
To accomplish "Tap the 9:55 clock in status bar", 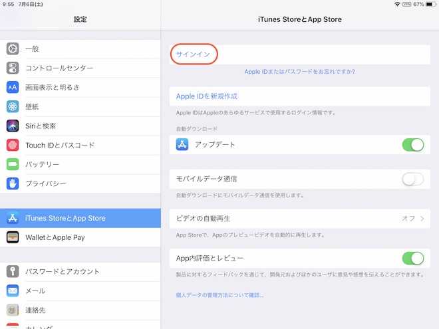I will pos(8,4).
